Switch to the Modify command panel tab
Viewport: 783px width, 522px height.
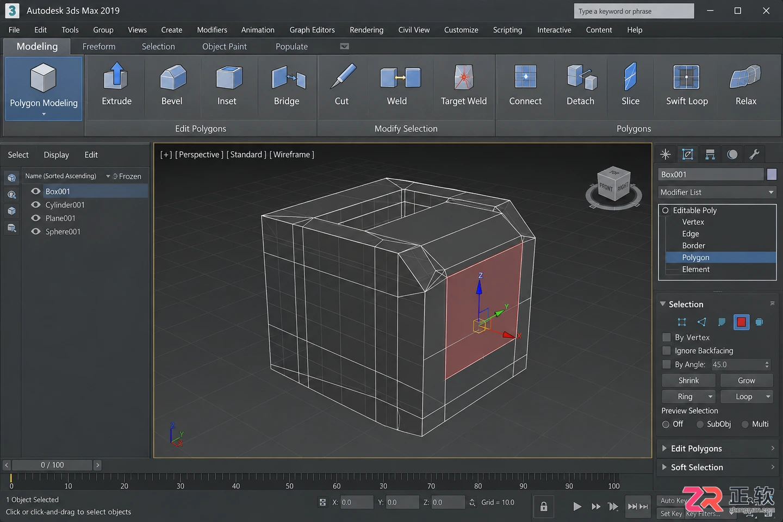point(688,154)
